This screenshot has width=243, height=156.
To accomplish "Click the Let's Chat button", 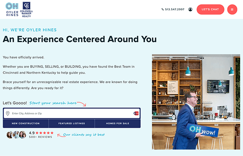I will pos(210,9).
